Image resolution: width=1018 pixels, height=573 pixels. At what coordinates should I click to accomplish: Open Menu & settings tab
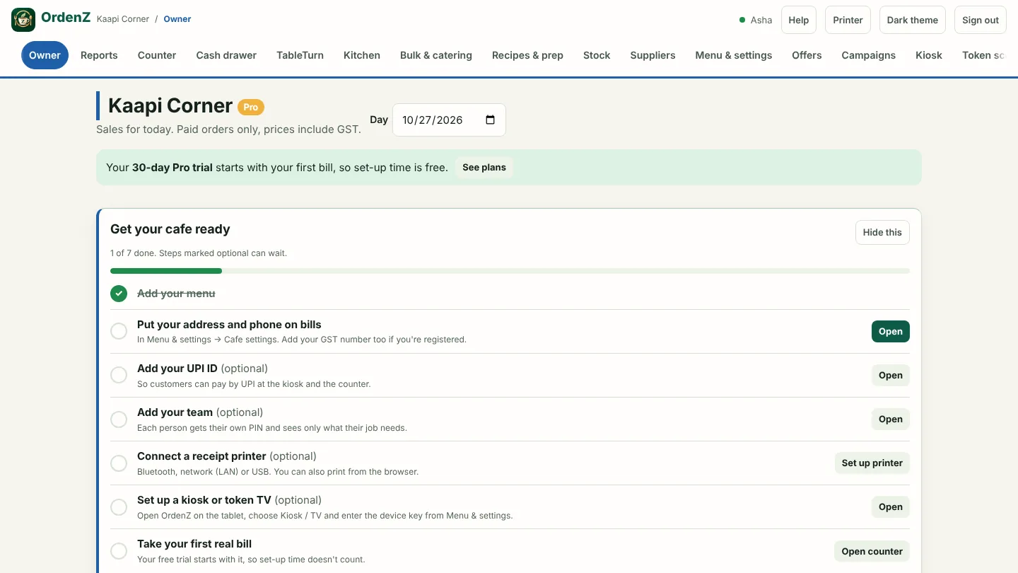click(734, 55)
